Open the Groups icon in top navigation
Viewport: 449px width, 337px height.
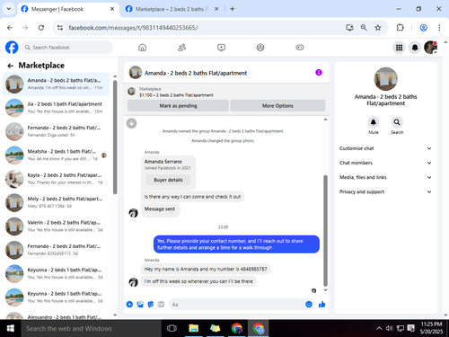click(260, 48)
